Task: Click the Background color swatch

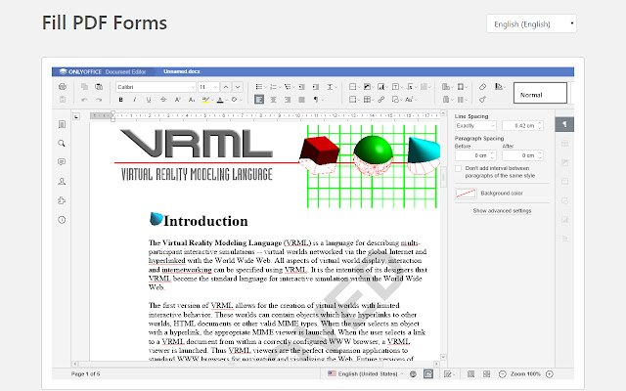Action: tap(466, 194)
